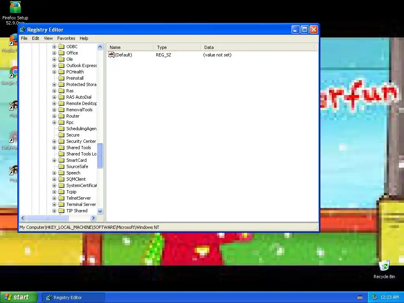
Task: Click the RAS AutoDial folder icon
Action: pyautogui.click(x=61, y=97)
